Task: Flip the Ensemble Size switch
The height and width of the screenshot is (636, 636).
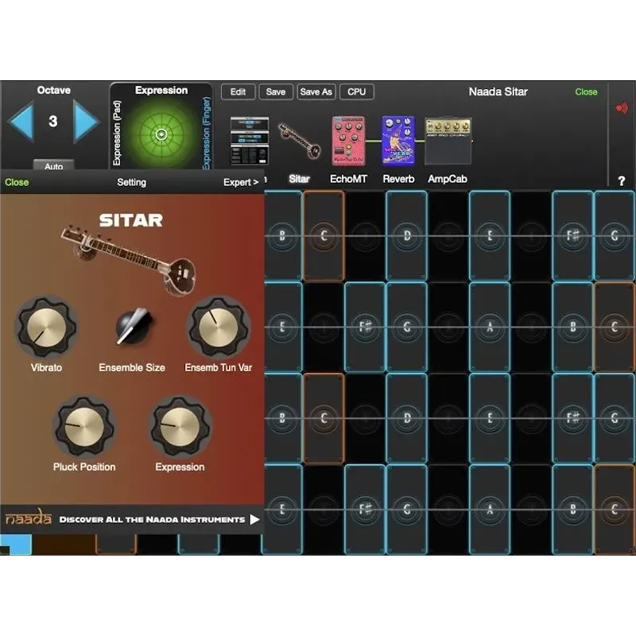Action: [x=133, y=326]
